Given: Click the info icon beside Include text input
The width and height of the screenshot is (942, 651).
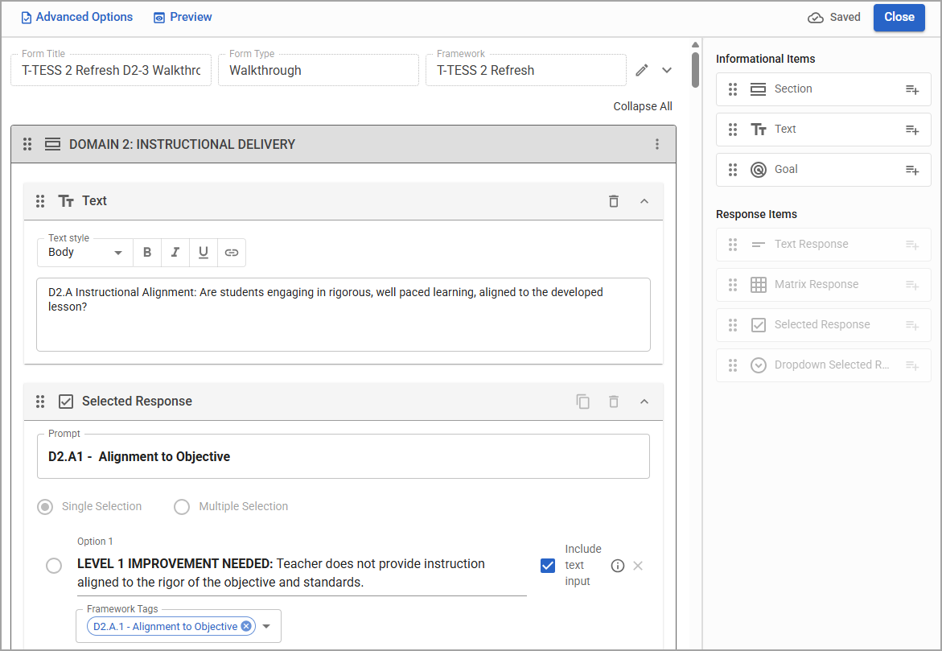Looking at the screenshot, I should 618,566.
